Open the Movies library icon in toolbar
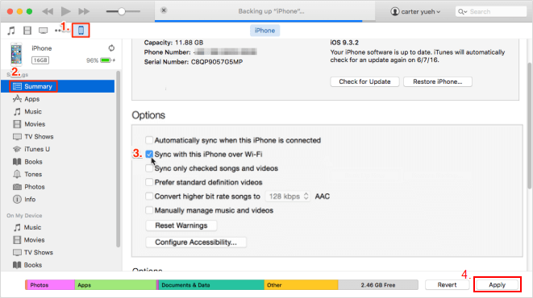The height and width of the screenshot is (298, 533). [x=27, y=31]
